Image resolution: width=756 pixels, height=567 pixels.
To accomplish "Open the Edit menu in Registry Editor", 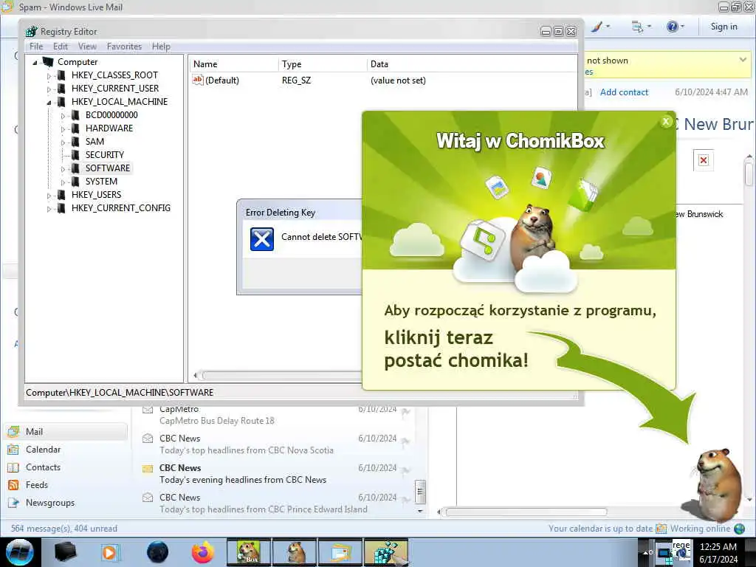I will pyautogui.click(x=61, y=47).
